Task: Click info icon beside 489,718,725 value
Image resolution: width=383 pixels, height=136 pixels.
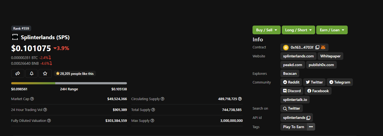Action: click(240, 99)
